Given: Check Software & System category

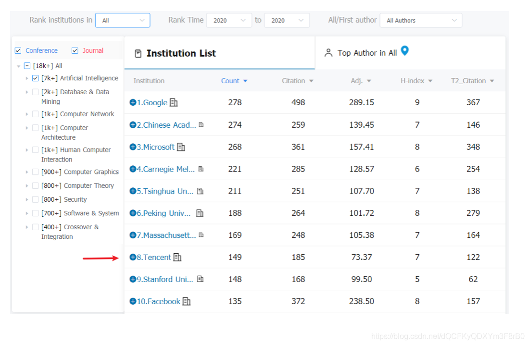Looking at the screenshot, I should (x=35, y=213).
